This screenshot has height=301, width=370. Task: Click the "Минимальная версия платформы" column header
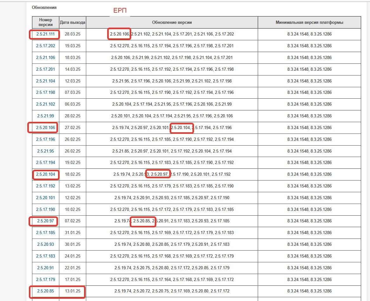pos(309,23)
